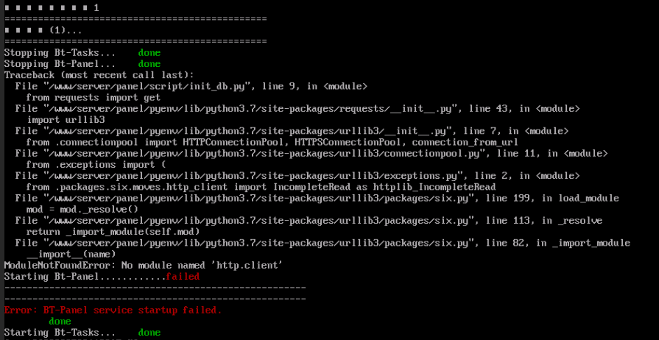Click the standalone green 'done' below the error
This screenshot has height=340, width=659.
pyautogui.click(x=60, y=322)
